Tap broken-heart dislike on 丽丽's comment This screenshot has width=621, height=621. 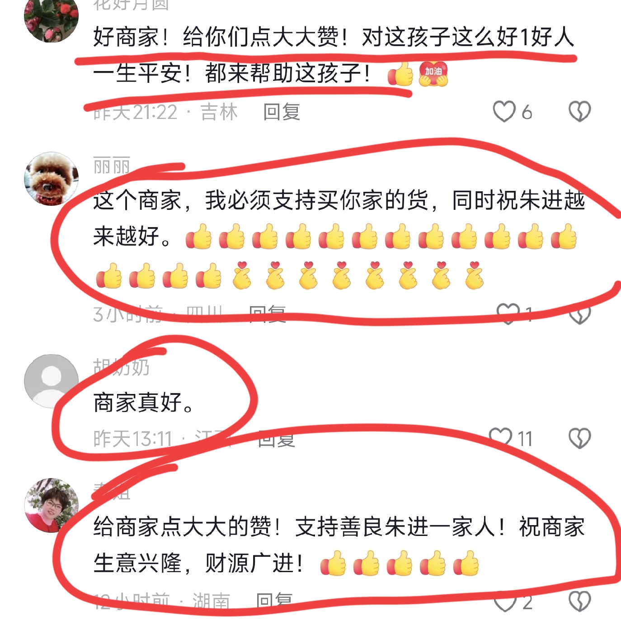pos(579,315)
